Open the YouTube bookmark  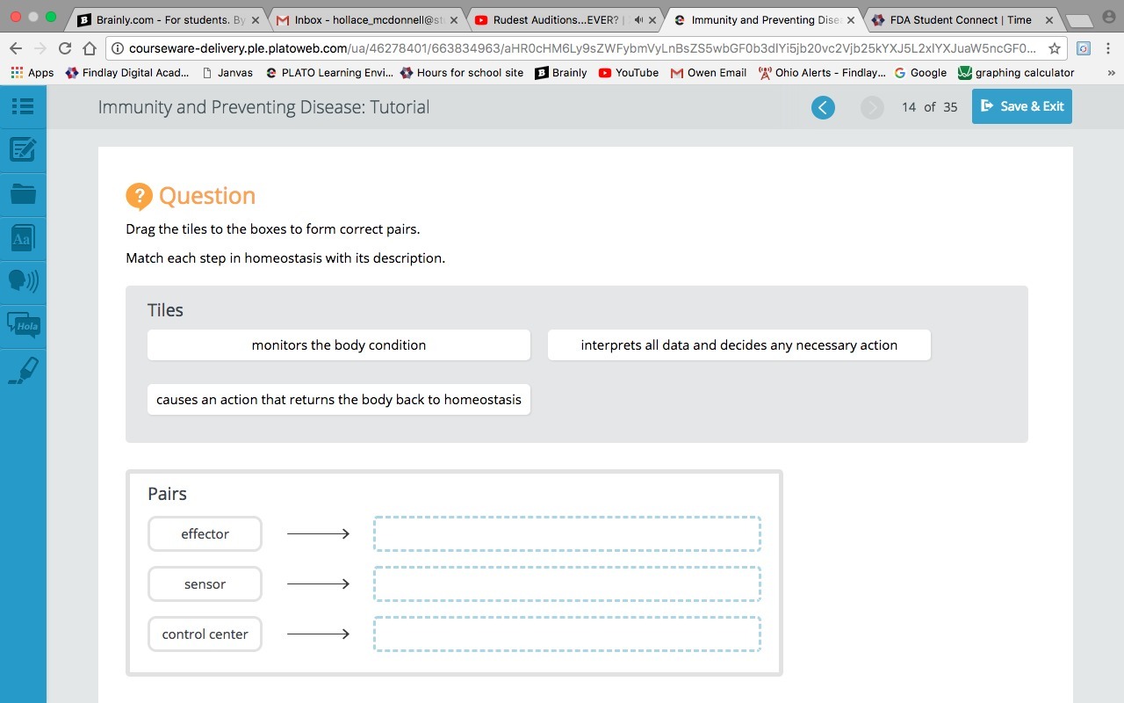(629, 73)
